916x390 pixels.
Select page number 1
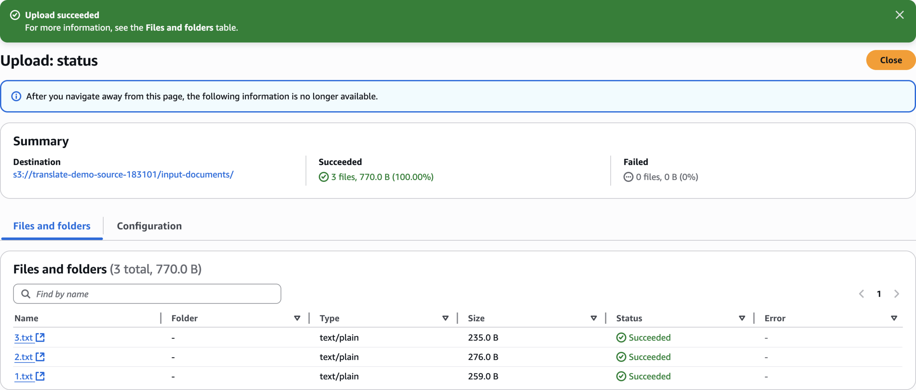(x=879, y=294)
